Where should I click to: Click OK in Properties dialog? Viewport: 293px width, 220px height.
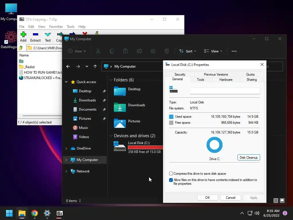tap(207, 198)
